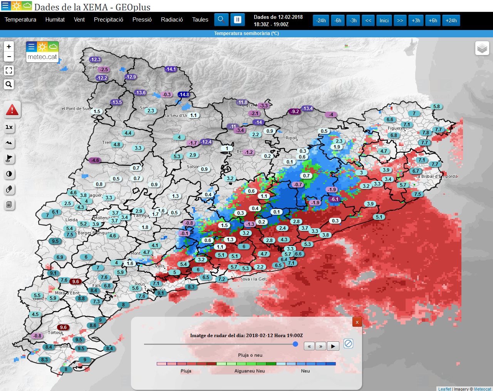The image size is (493, 391).
Task: Select the red weather alerts icon
Action: click(x=12, y=110)
